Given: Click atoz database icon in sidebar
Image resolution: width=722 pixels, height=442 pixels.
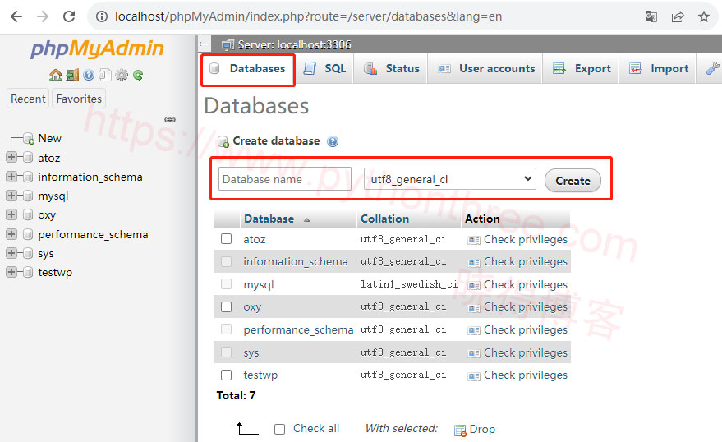Looking at the screenshot, I should [28, 158].
